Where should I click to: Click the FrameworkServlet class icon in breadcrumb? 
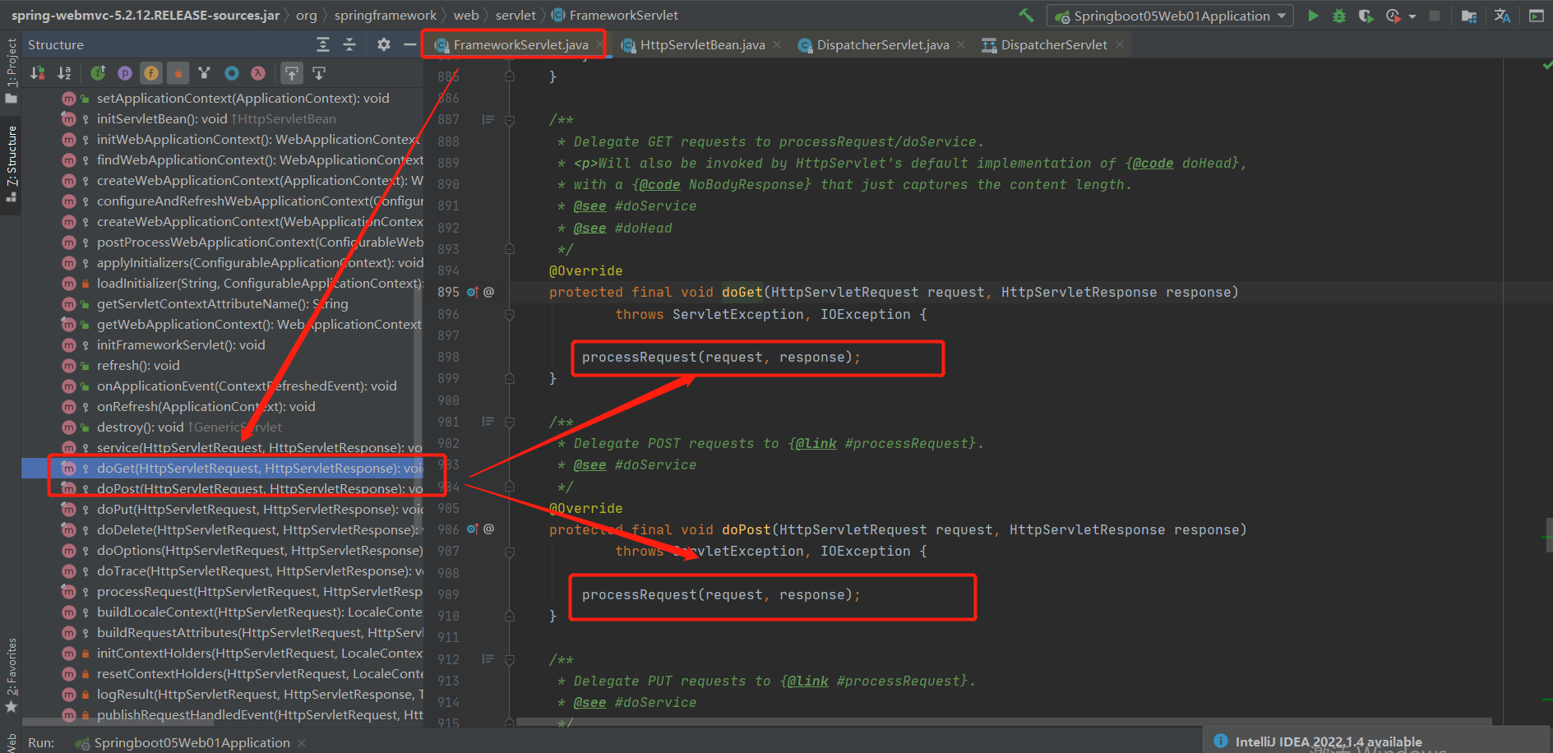[x=558, y=15]
